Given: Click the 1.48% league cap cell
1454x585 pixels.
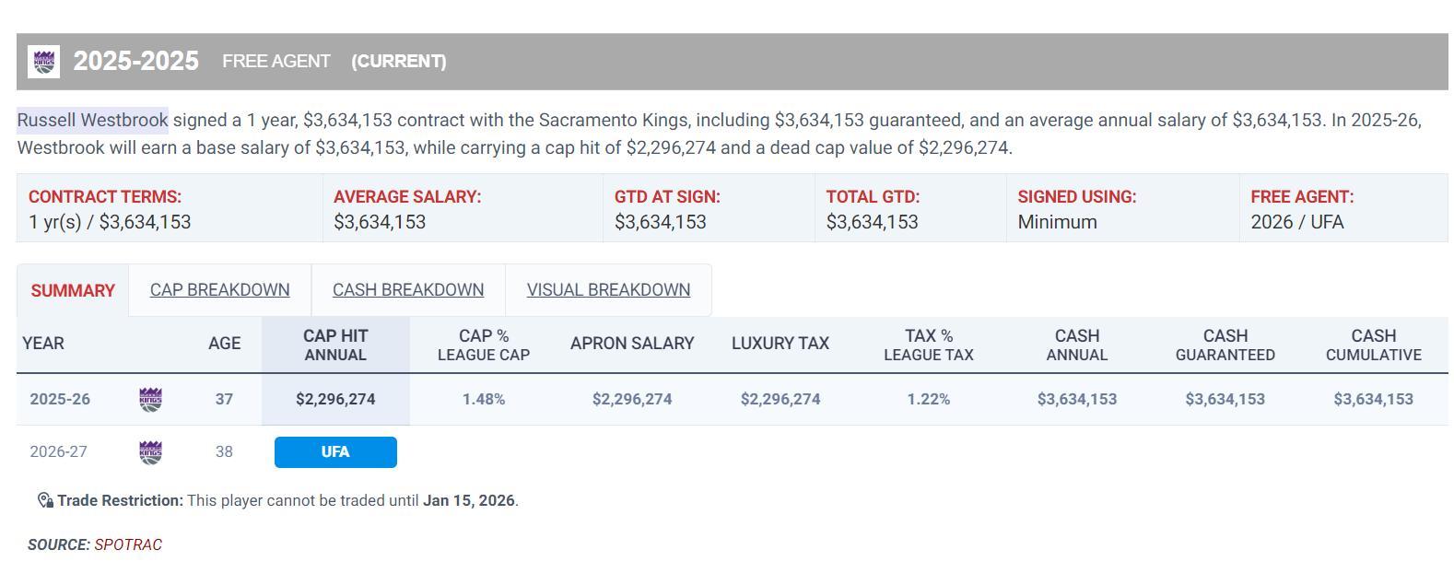Looking at the screenshot, I should pos(484,399).
